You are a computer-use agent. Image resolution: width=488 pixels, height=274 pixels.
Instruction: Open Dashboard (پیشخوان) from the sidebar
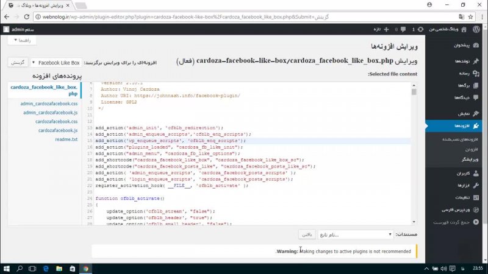click(456, 46)
